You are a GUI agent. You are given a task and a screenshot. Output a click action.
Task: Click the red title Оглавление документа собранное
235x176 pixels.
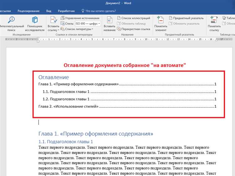point(125,65)
